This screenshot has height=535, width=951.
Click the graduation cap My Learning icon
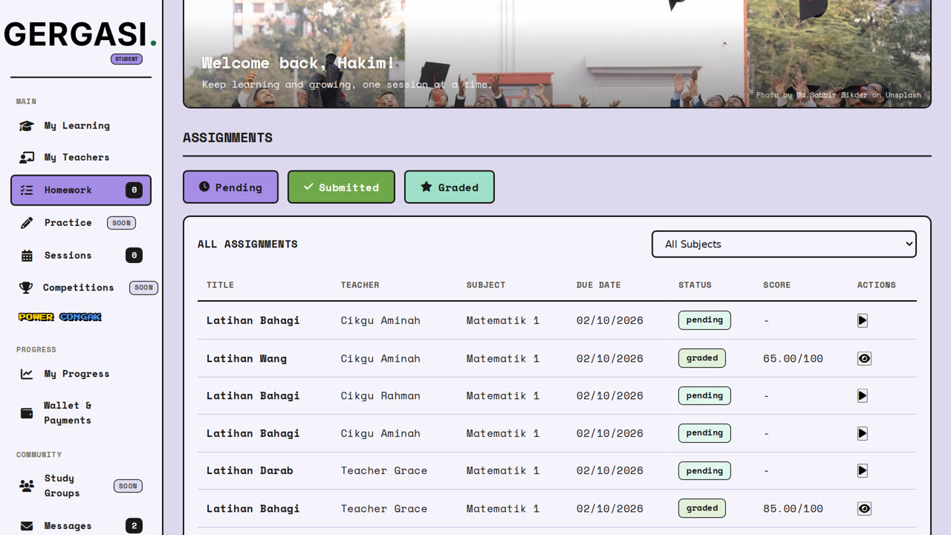point(27,126)
